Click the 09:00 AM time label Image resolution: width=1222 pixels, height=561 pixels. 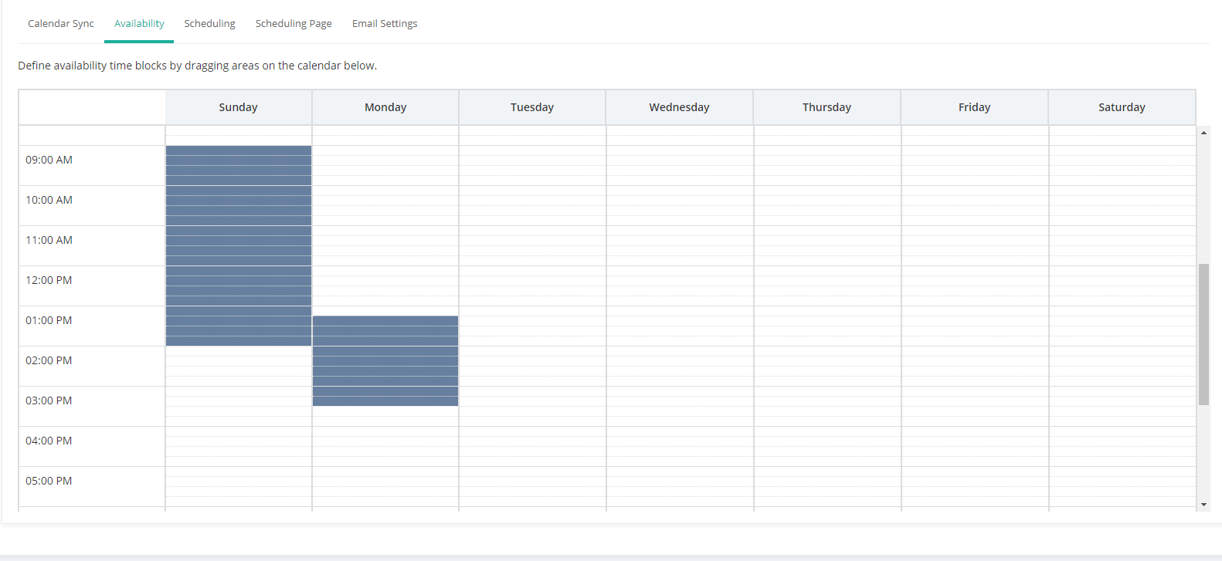(49, 160)
